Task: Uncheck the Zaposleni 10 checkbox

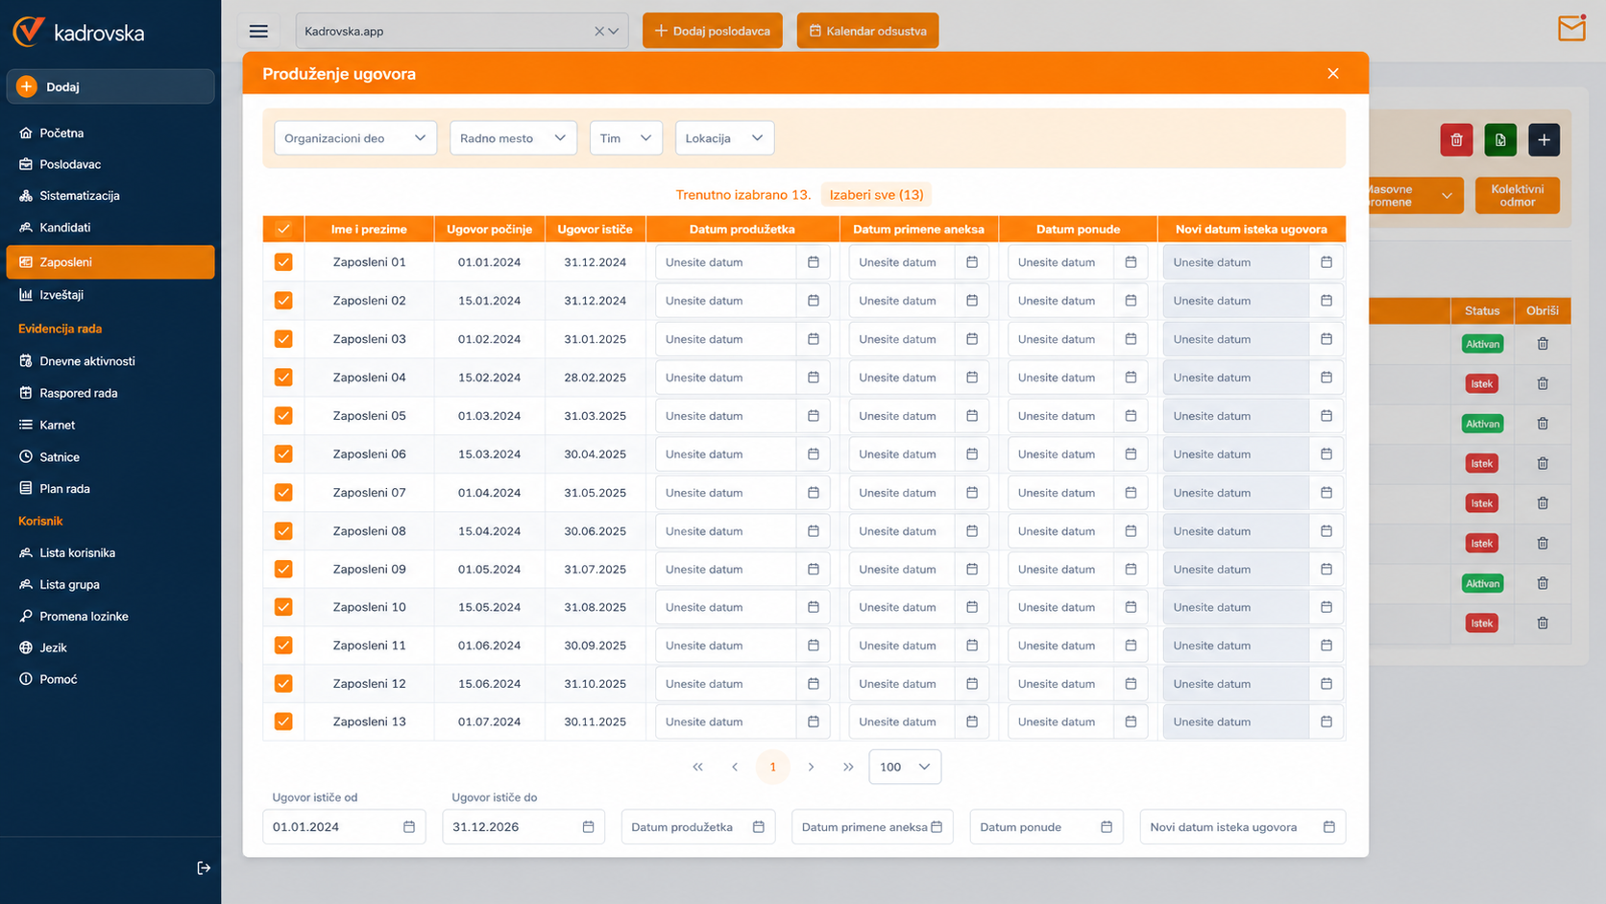Action: [283, 607]
